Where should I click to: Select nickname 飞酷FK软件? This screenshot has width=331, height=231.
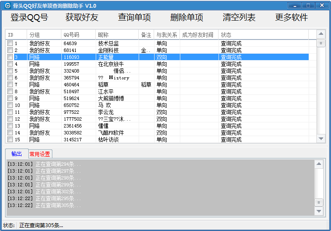coord(111,133)
